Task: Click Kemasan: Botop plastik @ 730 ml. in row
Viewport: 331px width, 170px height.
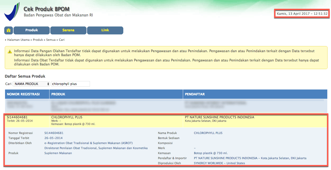Action: click(x=73, y=124)
